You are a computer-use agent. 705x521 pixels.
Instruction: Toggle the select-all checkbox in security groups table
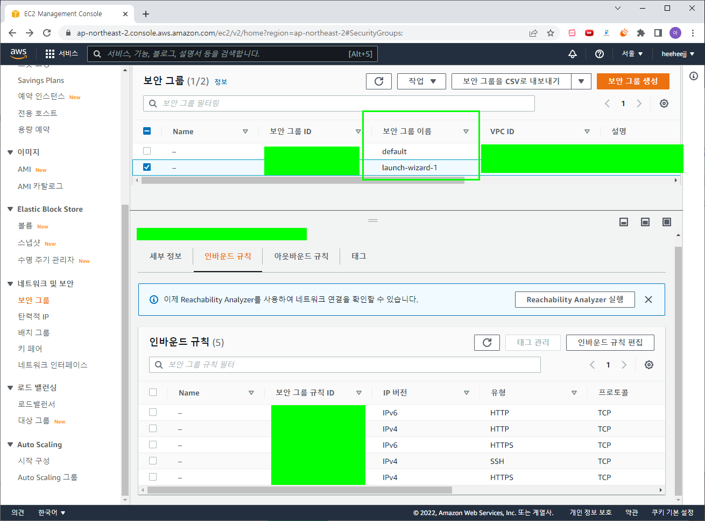147,131
